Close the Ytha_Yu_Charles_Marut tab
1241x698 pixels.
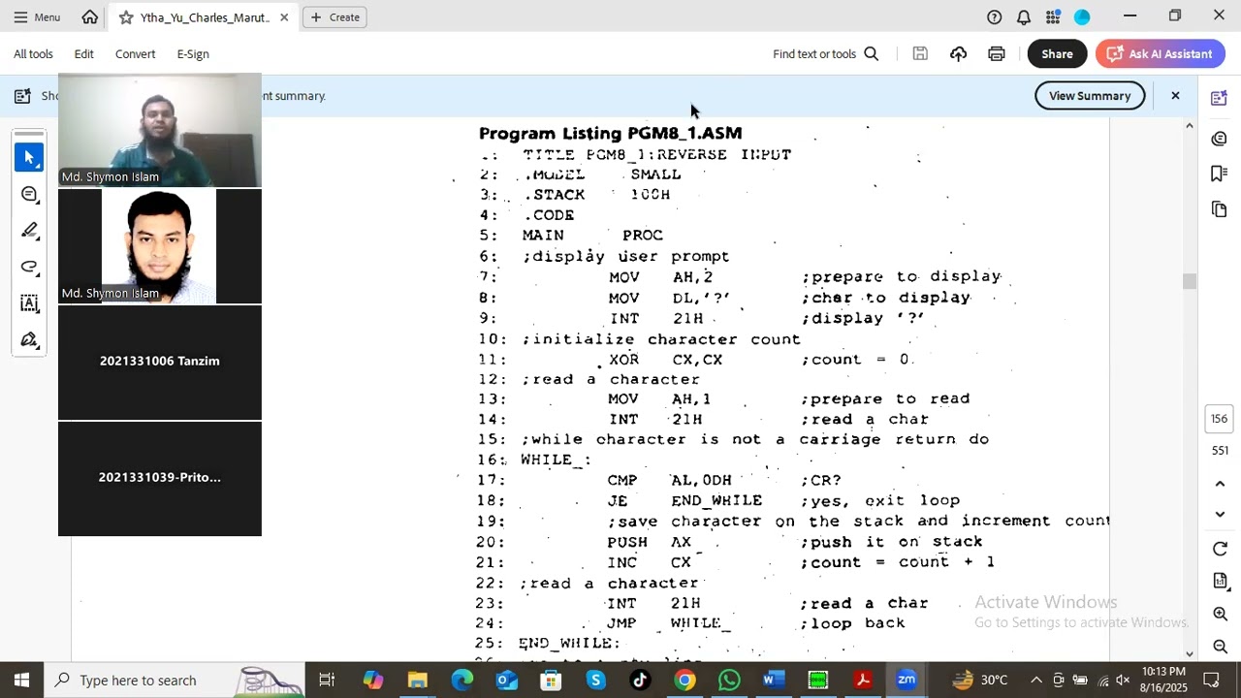pyautogui.click(x=284, y=17)
